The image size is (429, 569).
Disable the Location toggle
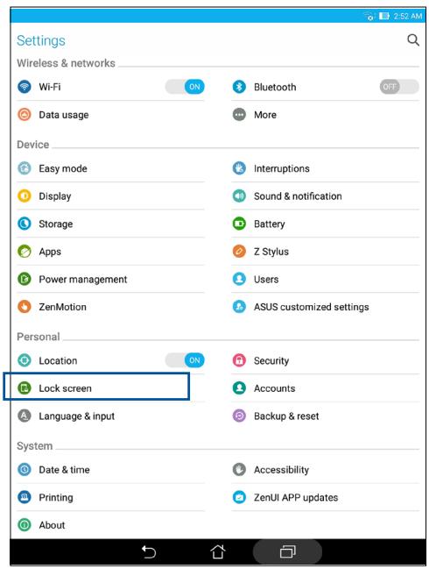coord(185,360)
